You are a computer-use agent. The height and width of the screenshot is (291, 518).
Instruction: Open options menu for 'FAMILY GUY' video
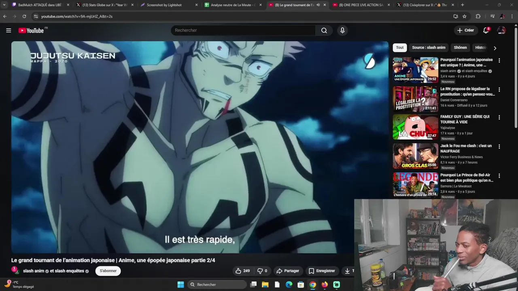[x=499, y=117]
